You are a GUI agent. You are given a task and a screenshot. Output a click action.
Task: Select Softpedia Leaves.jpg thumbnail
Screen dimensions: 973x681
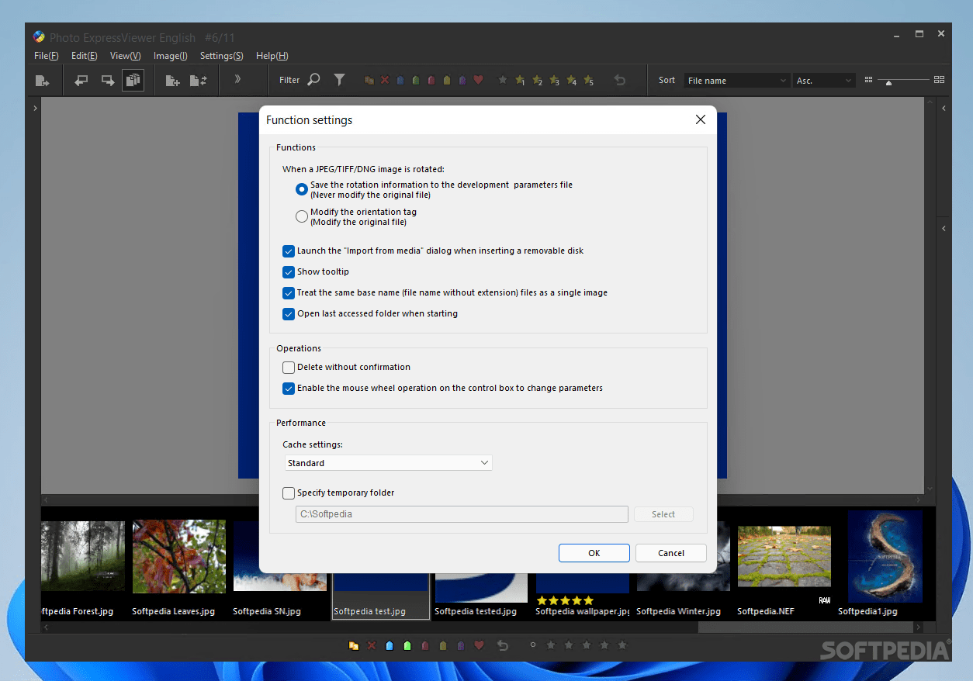(x=179, y=556)
